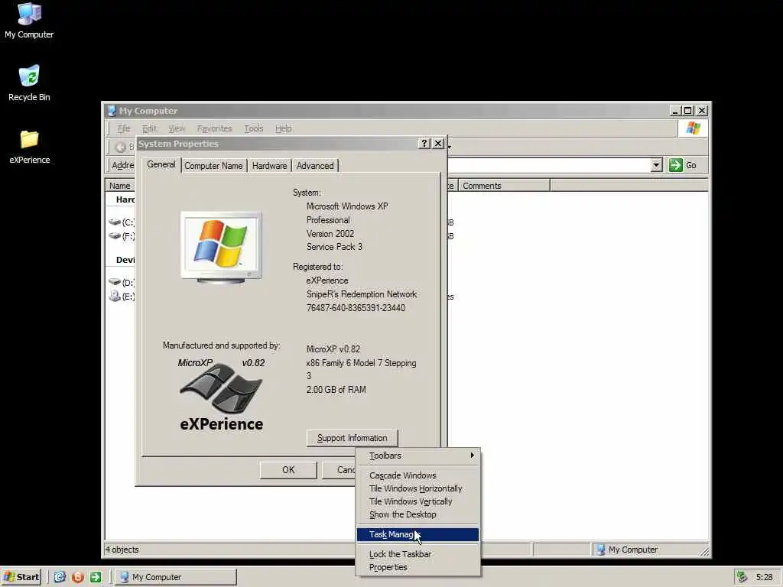
Task: Open Task Manager from the context menu
Action: (417, 534)
